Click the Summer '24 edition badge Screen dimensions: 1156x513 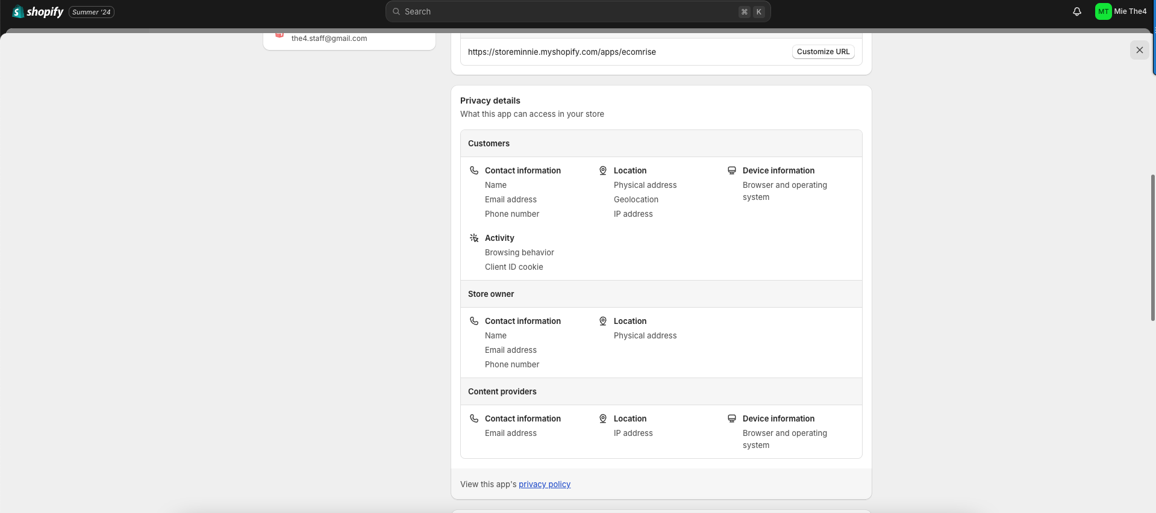click(92, 12)
